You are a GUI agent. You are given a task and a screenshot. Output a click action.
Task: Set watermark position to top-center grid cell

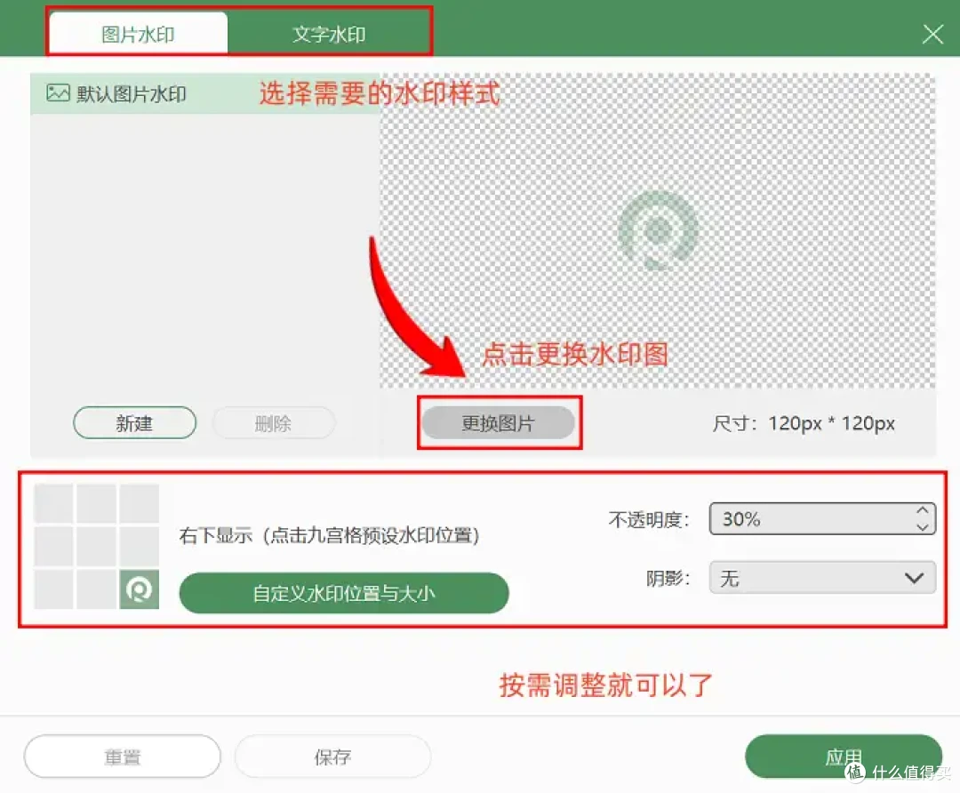tap(96, 503)
